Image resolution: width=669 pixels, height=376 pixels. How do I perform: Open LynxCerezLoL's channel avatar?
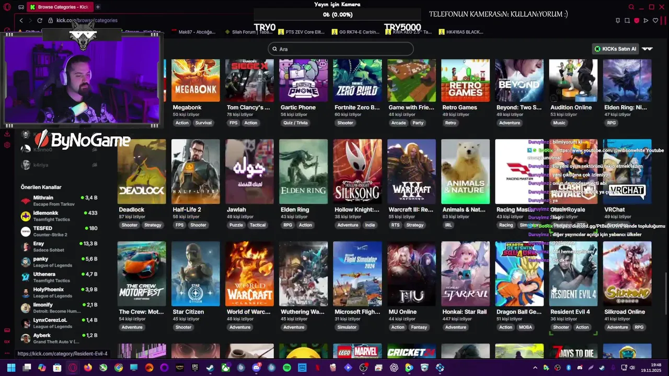coord(26,323)
